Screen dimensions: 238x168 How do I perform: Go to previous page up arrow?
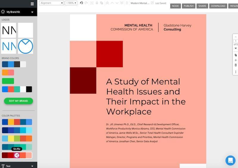pyautogui.click(x=236, y=37)
